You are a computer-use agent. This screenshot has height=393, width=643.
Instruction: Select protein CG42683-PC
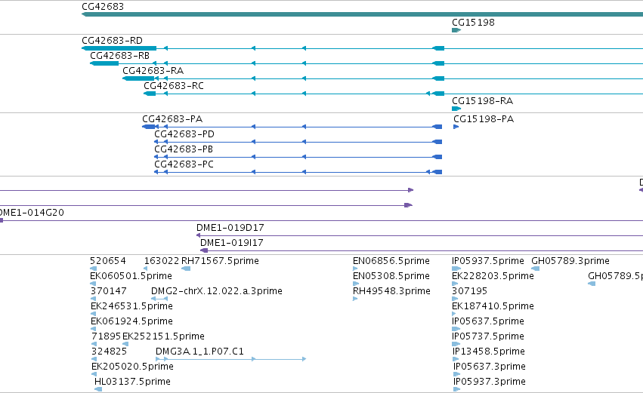184,164
